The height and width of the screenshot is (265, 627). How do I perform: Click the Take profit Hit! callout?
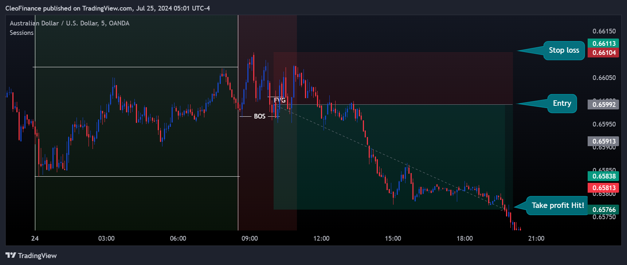tap(557, 205)
